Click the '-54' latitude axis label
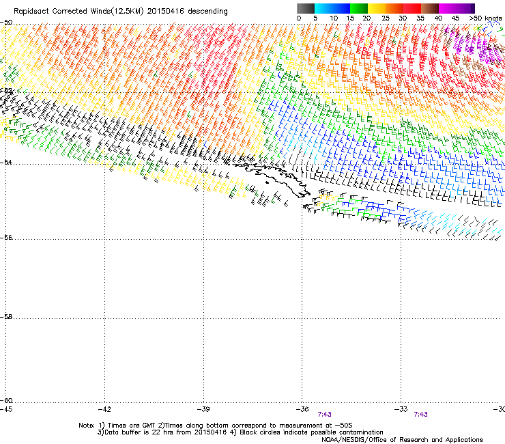The height and width of the screenshot is (444, 505). coord(6,162)
